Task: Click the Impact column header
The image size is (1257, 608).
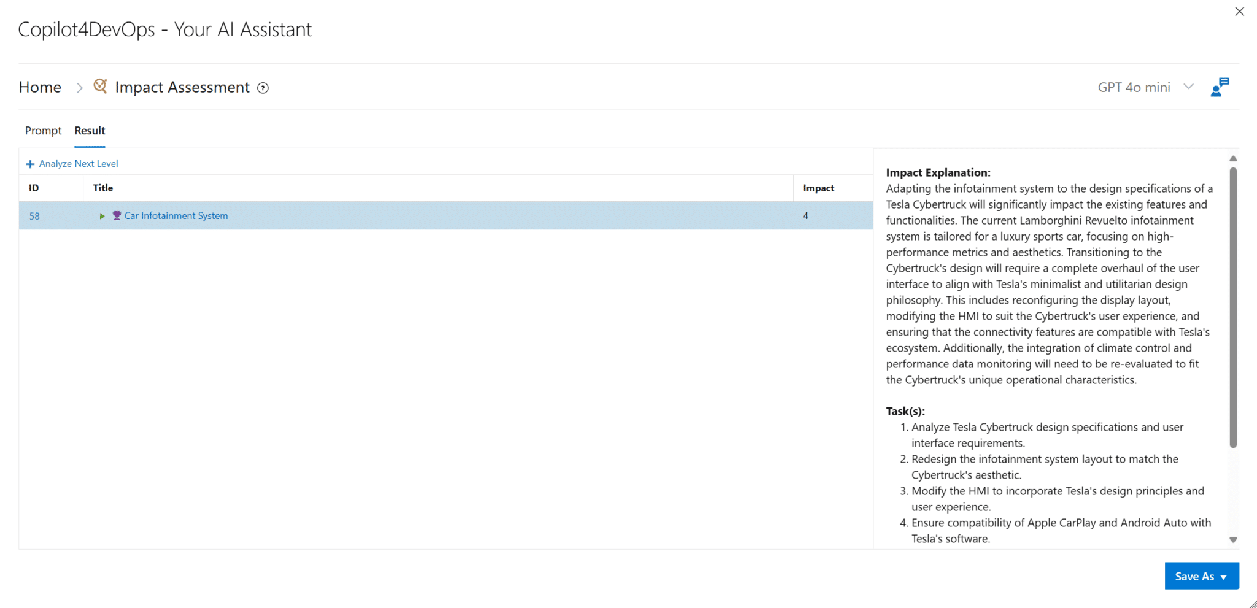Action: (x=818, y=188)
